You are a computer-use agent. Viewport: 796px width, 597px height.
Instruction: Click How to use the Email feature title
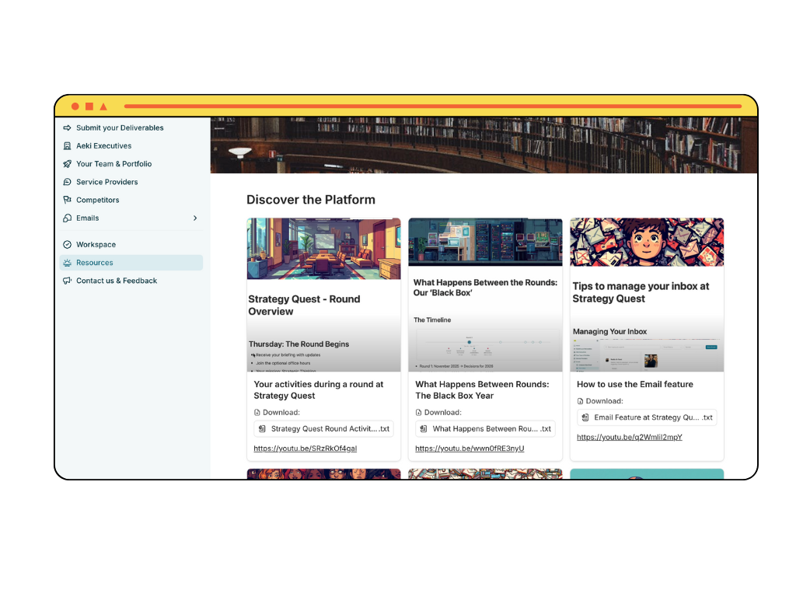634,384
